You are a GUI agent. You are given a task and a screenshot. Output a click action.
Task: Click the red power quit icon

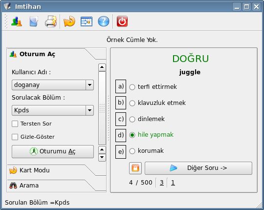tap(122, 21)
